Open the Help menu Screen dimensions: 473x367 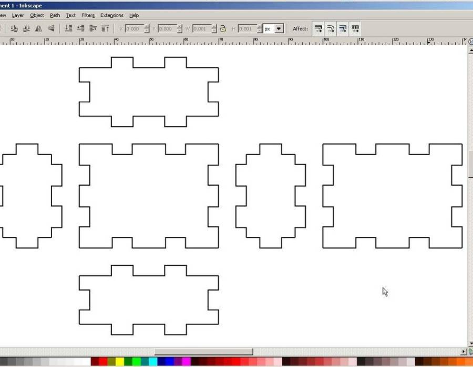point(134,15)
